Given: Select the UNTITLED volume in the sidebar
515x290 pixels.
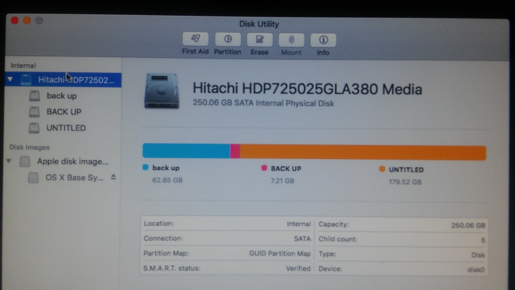Looking at the screenshot, I should point(66,128).
